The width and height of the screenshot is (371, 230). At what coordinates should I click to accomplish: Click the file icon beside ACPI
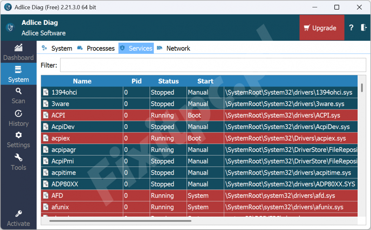(x=46, y=115)
